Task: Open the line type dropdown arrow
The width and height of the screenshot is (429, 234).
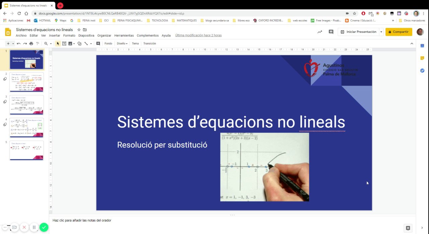Action: [91, 44]
